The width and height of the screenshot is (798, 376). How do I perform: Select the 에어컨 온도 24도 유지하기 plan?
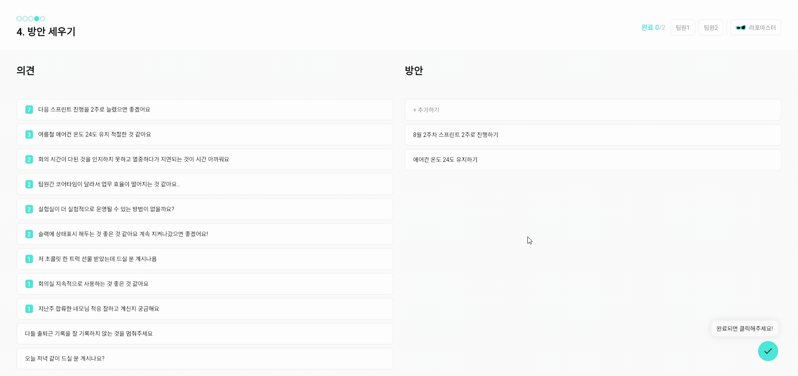coord(593,160)
